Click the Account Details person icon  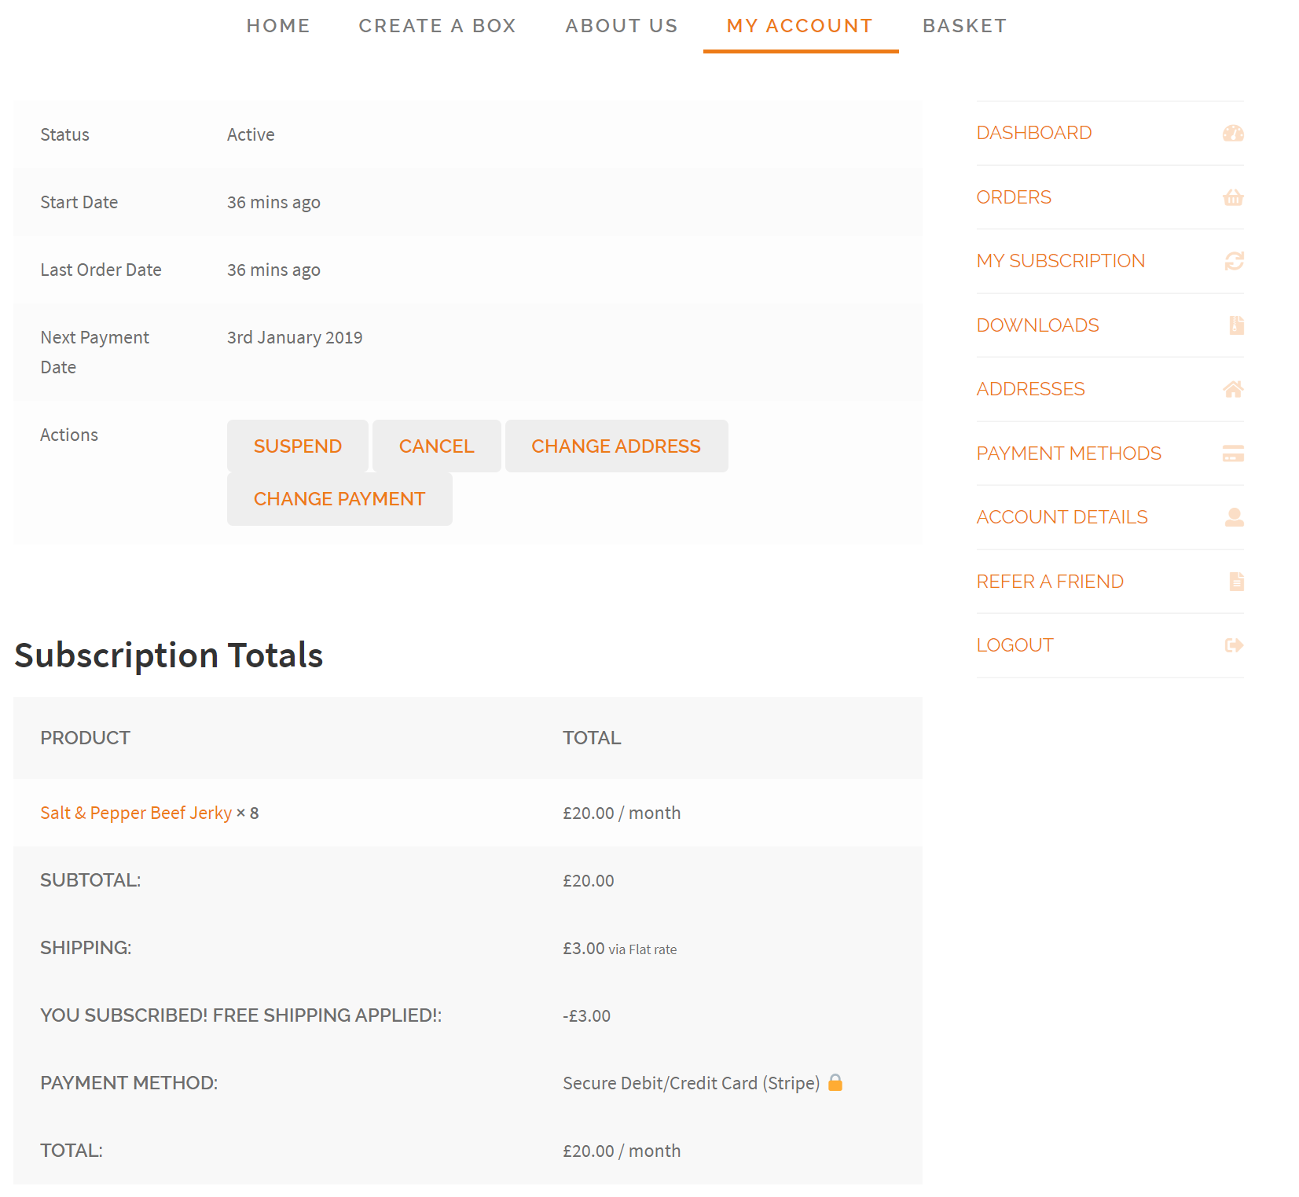tap(1234, 517)
